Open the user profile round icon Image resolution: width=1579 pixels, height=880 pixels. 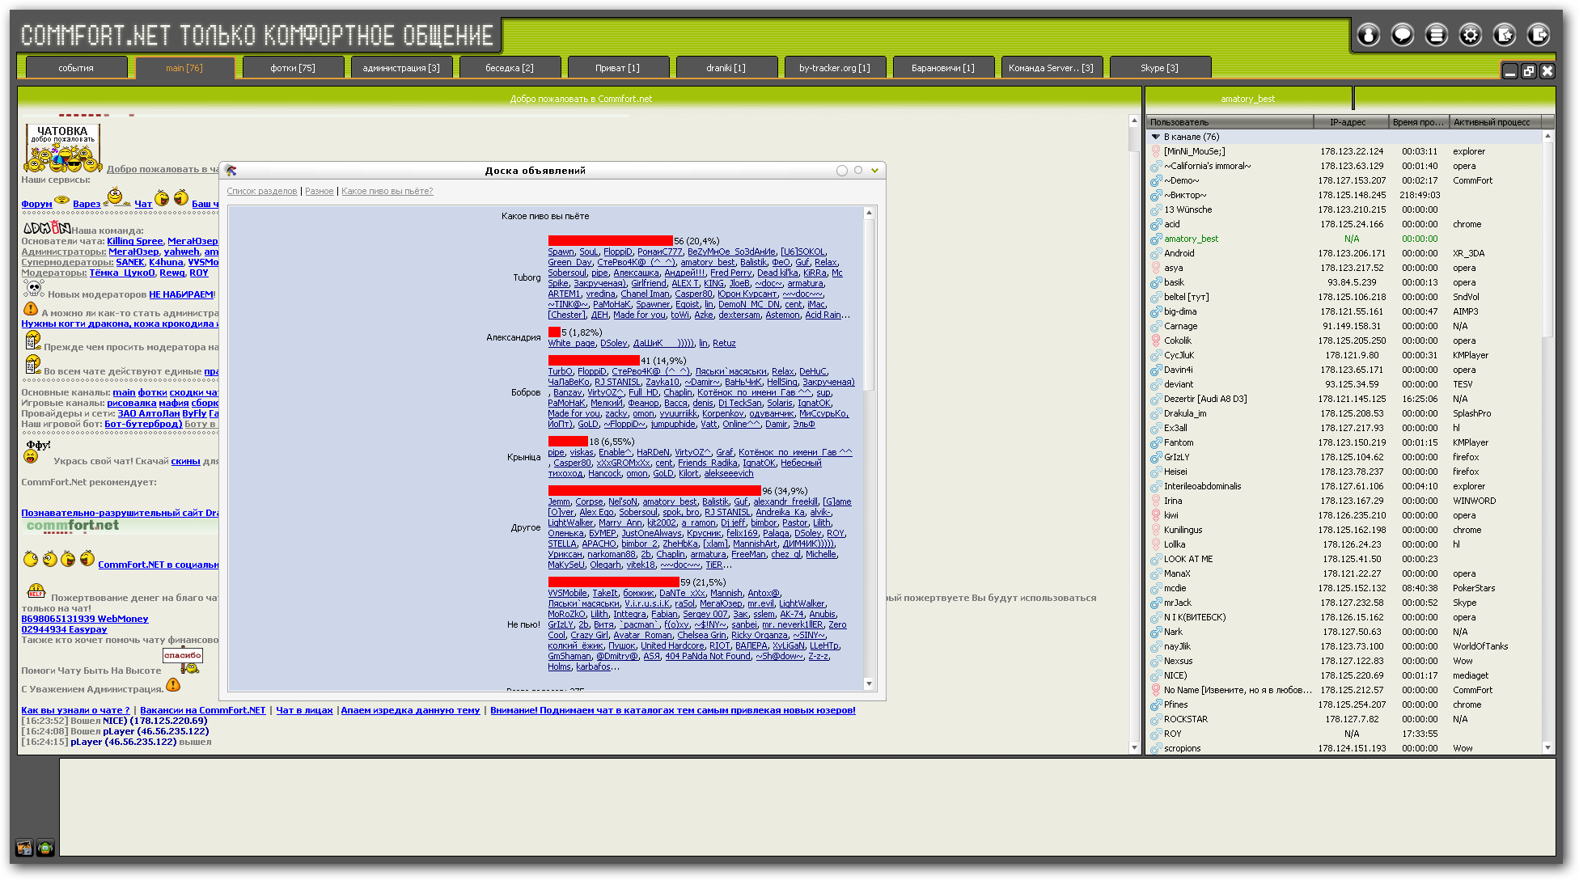click(x=1368, y=35)
